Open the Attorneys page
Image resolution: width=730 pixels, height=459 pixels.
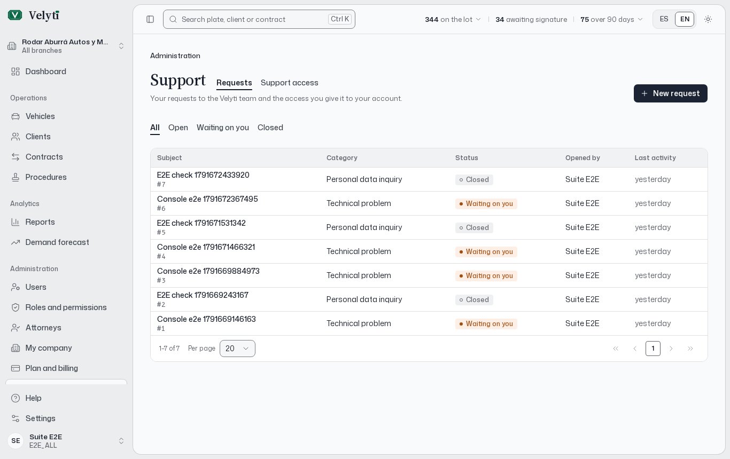click(66, 328)
